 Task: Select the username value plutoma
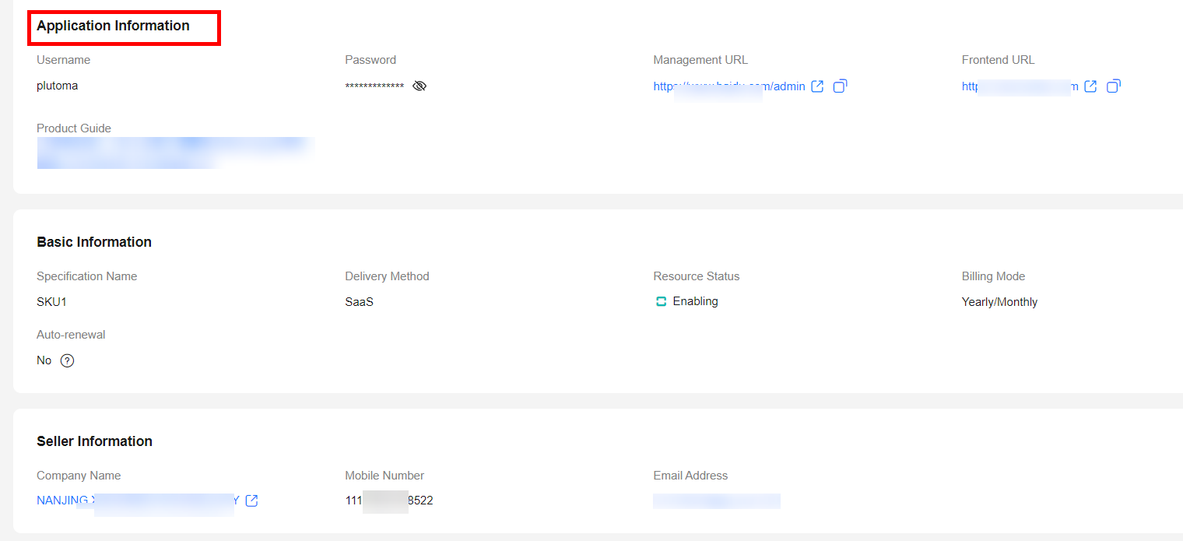click(x=57, y=86)
